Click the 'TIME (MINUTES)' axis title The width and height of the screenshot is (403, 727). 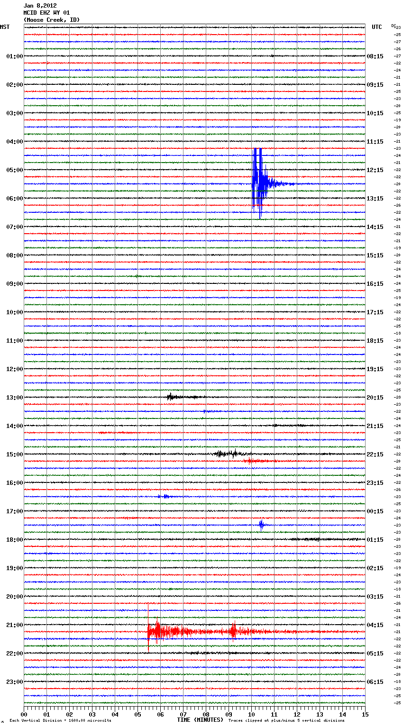(x=200, y=720)
